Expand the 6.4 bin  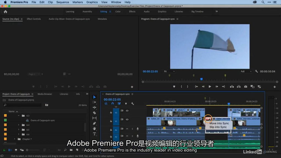[19, 125]
